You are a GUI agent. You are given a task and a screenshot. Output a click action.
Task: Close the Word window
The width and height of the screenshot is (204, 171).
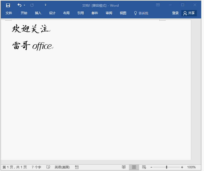coord(195,5)
